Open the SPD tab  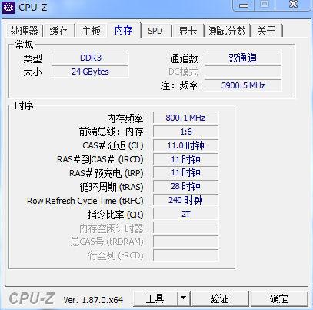click(155, 31)
